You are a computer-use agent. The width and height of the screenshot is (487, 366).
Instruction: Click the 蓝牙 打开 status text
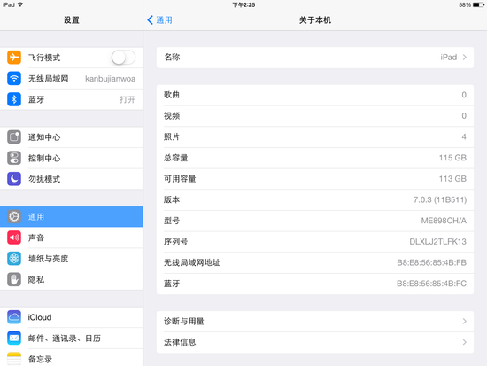point(128,99)
